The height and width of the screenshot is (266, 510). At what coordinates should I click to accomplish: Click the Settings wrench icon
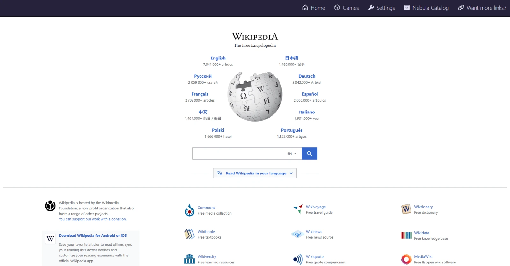[371, 8]
